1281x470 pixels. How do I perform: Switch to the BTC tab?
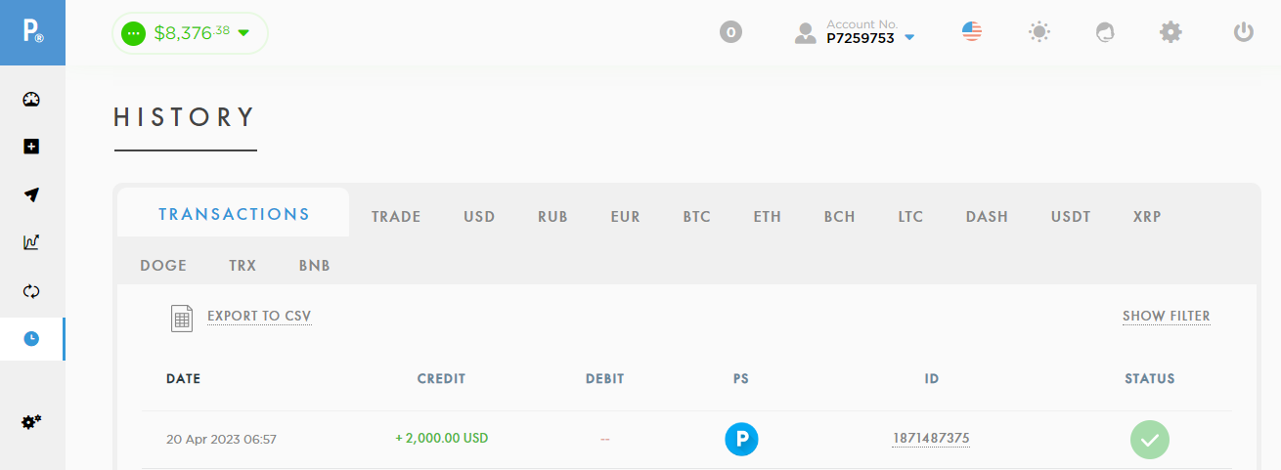(697, 217)
